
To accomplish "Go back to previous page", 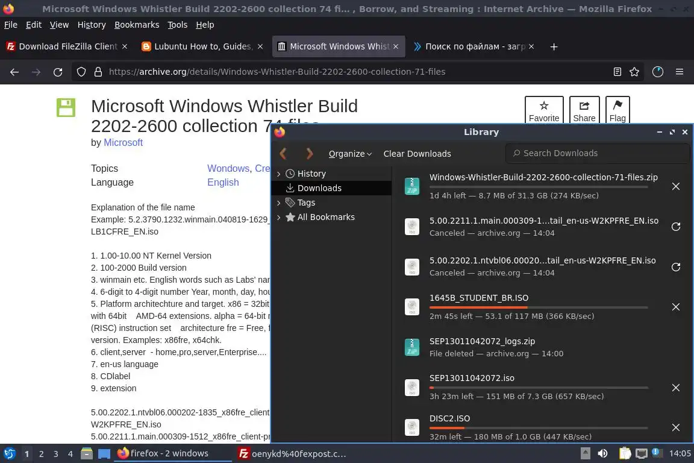I will pos(14,72).
